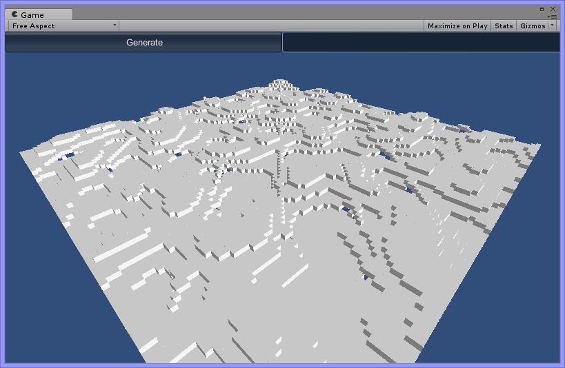Toggle Maximize on Play
This screenshot has width=565, height=368.
pos(457,25)
